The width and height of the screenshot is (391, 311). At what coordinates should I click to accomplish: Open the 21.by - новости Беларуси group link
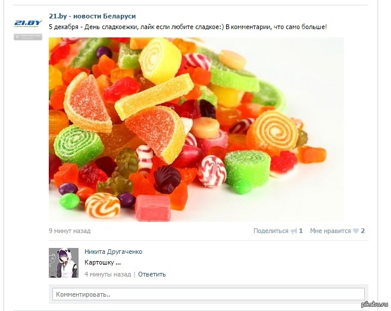[x=92, y=16]
